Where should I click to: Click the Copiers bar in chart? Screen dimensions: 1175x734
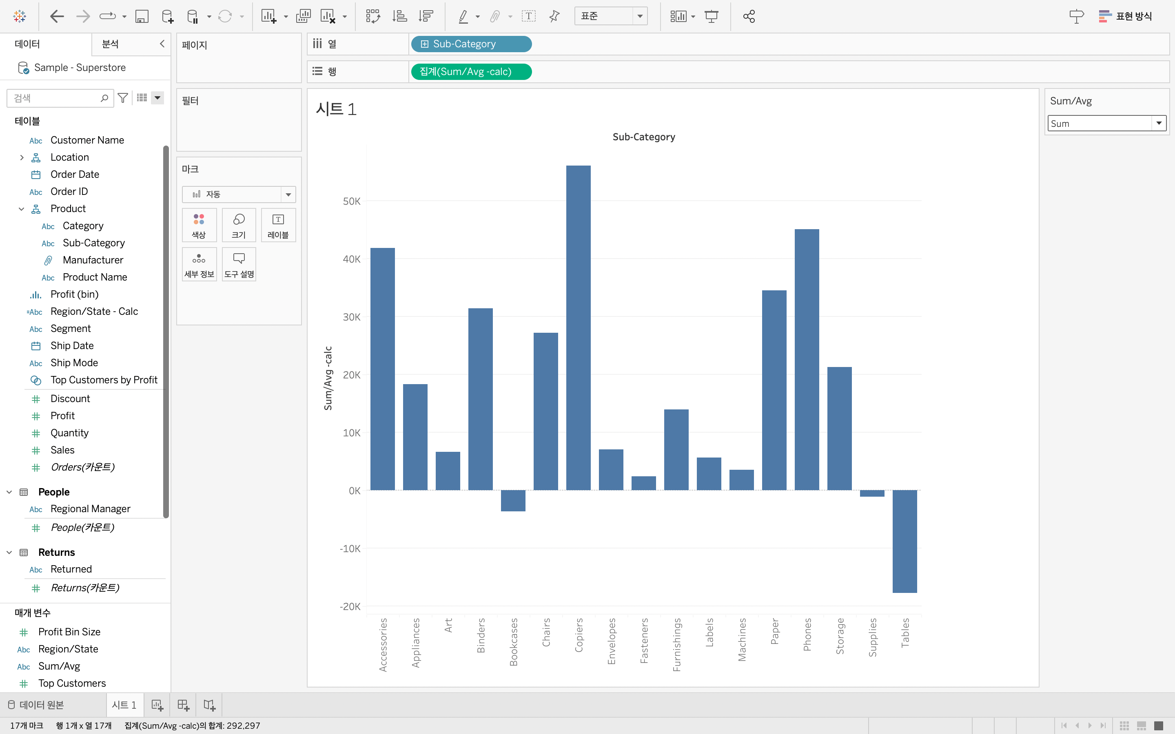(x=578, y=328)
